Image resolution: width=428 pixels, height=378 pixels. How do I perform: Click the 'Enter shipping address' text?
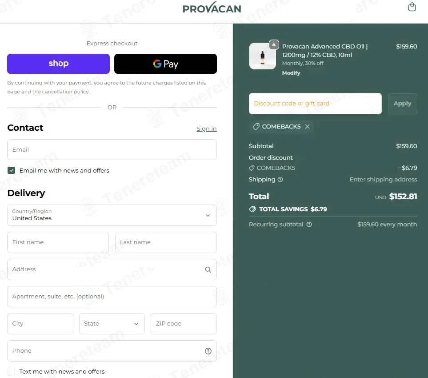pyautogui.click(x=383, y=180)
